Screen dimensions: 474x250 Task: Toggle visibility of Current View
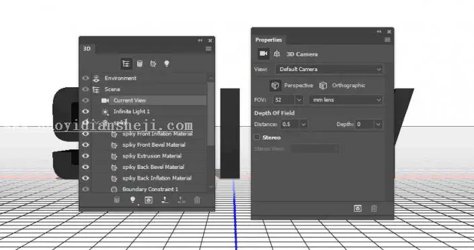click(x=85, y=101)
